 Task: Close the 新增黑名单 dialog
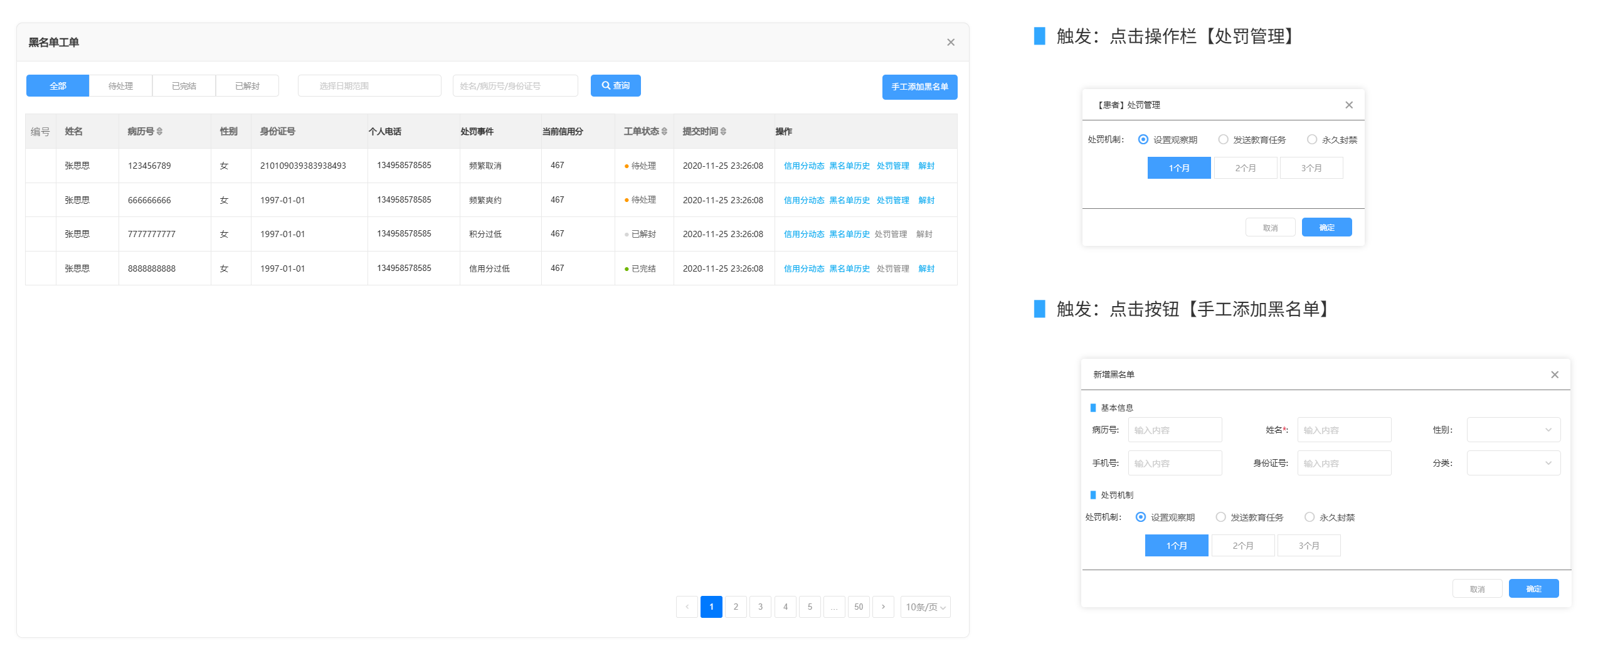(1554, 375)
